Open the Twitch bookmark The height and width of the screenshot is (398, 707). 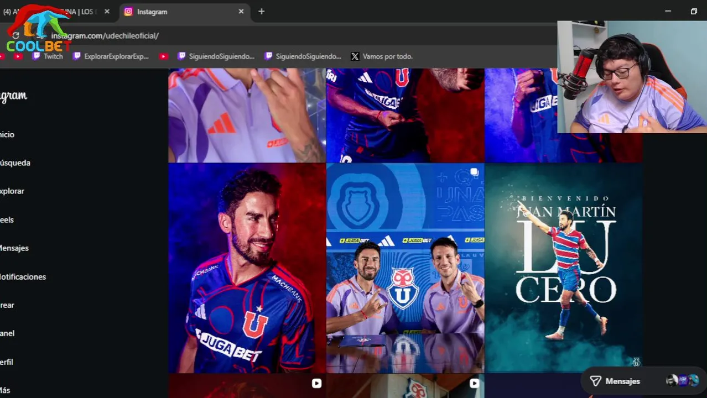(48, 56)
